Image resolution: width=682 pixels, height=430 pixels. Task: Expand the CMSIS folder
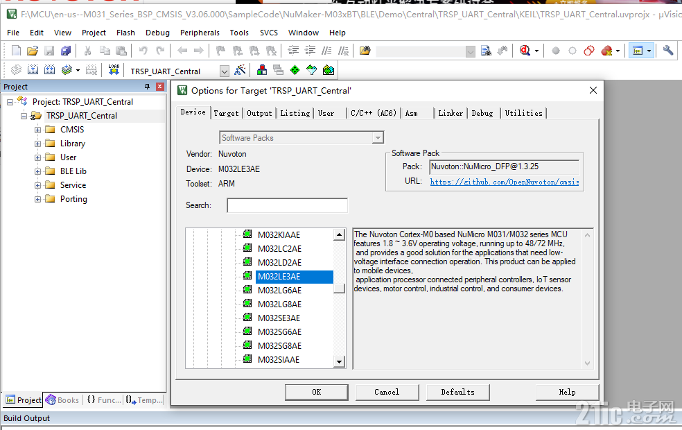click(38, 130)
